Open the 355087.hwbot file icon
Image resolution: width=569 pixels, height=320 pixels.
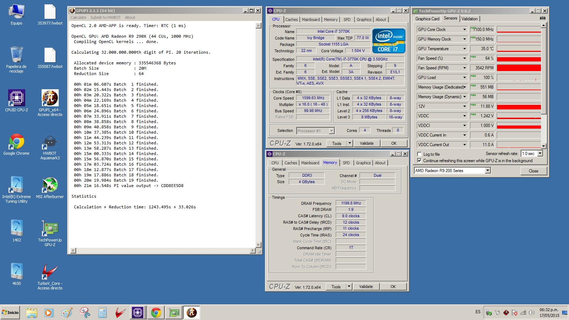point(50,58)
